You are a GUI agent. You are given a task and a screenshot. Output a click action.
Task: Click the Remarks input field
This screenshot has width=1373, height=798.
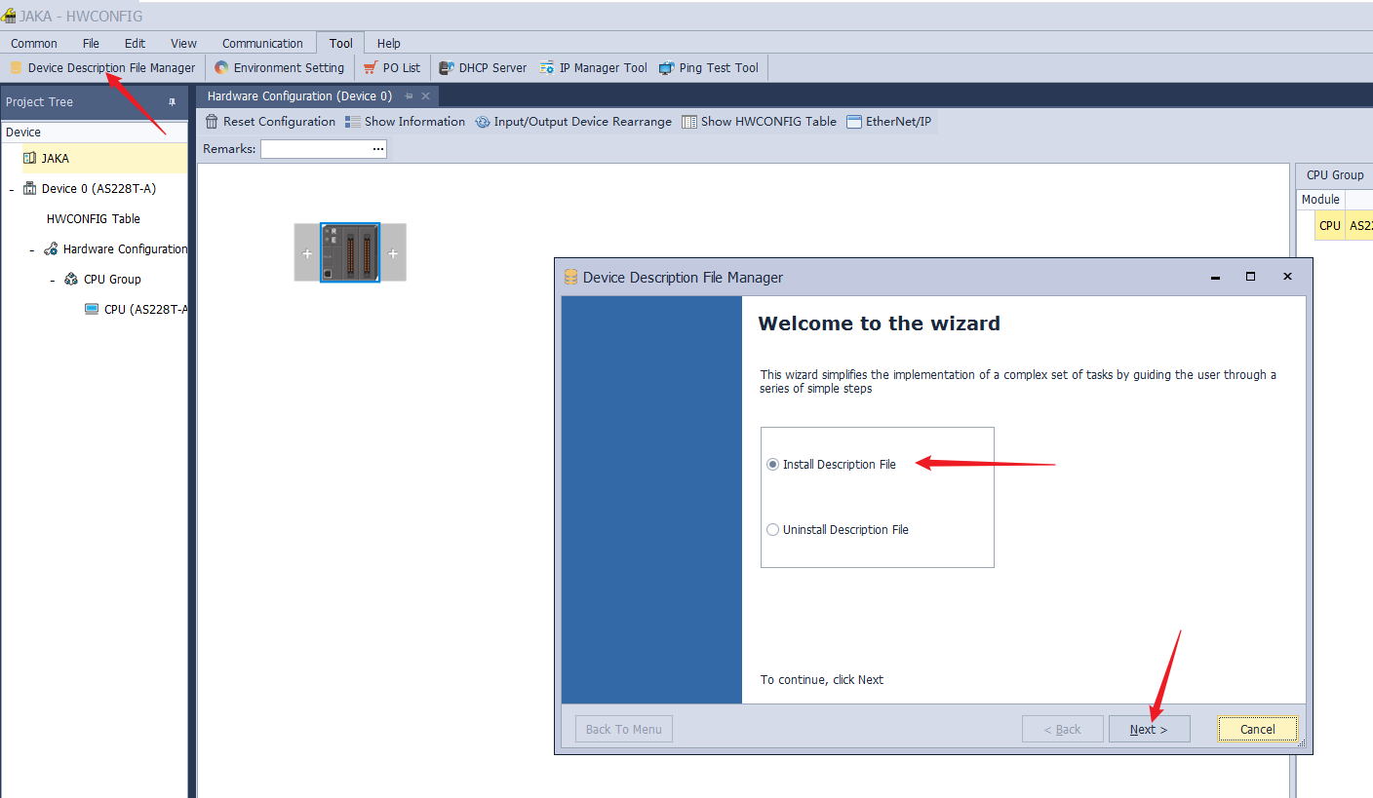(x=316, y=149)
